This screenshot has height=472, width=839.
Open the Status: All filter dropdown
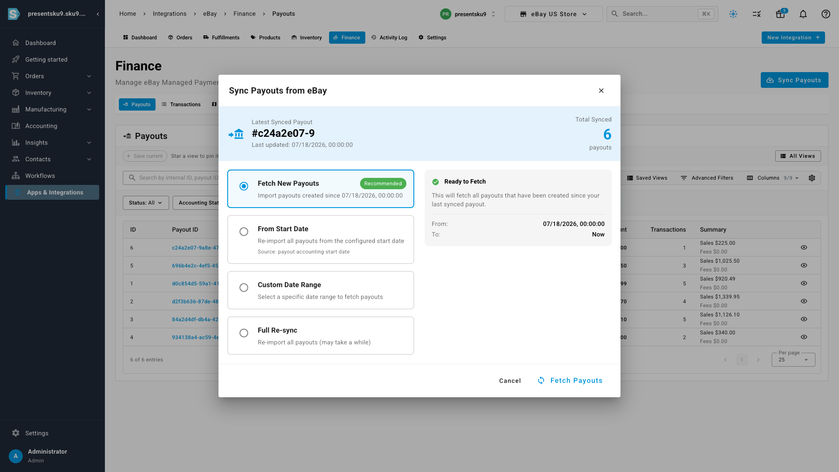[x=146, y=203]
